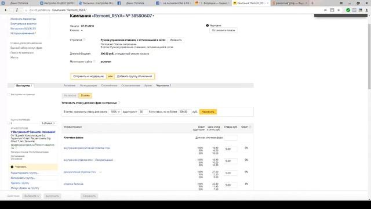Click the browser downloads arrow icon
The image size is (371, 209).
(x=367, y=10)
